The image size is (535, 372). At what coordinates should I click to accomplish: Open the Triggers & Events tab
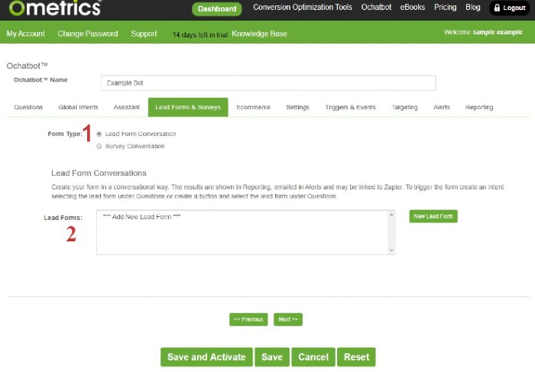[x=350, y=107]
